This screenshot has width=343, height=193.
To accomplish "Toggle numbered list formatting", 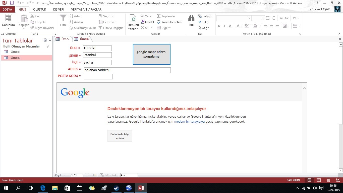I will (x=273, y=18).
